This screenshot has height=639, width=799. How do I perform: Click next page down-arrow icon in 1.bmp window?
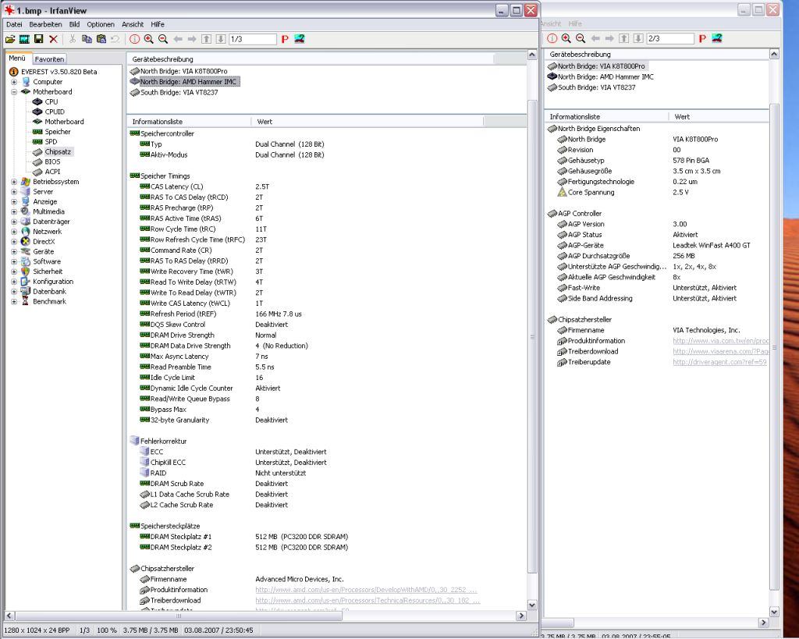tap(221, 39)
